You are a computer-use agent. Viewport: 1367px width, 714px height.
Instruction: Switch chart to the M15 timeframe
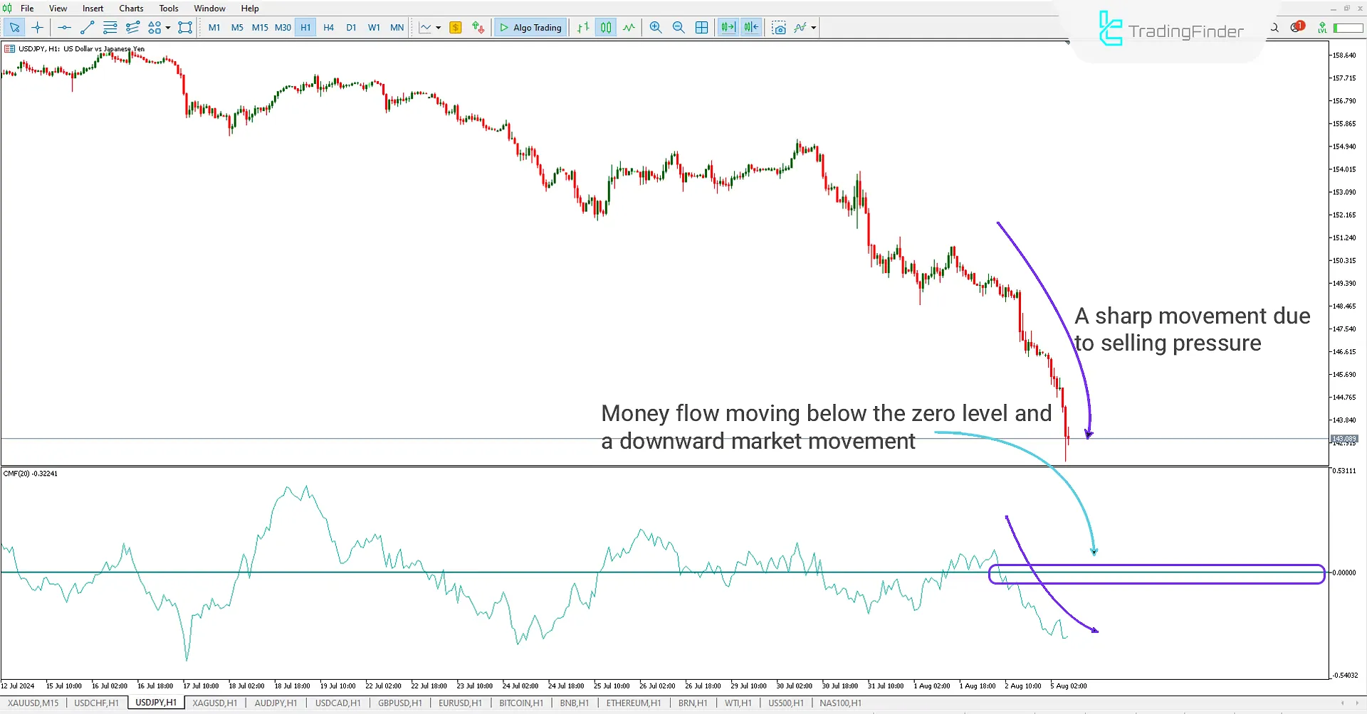click(x=259, y=27)
